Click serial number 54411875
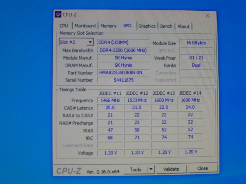Screen dimensions: 246x184 coord(123,80)
